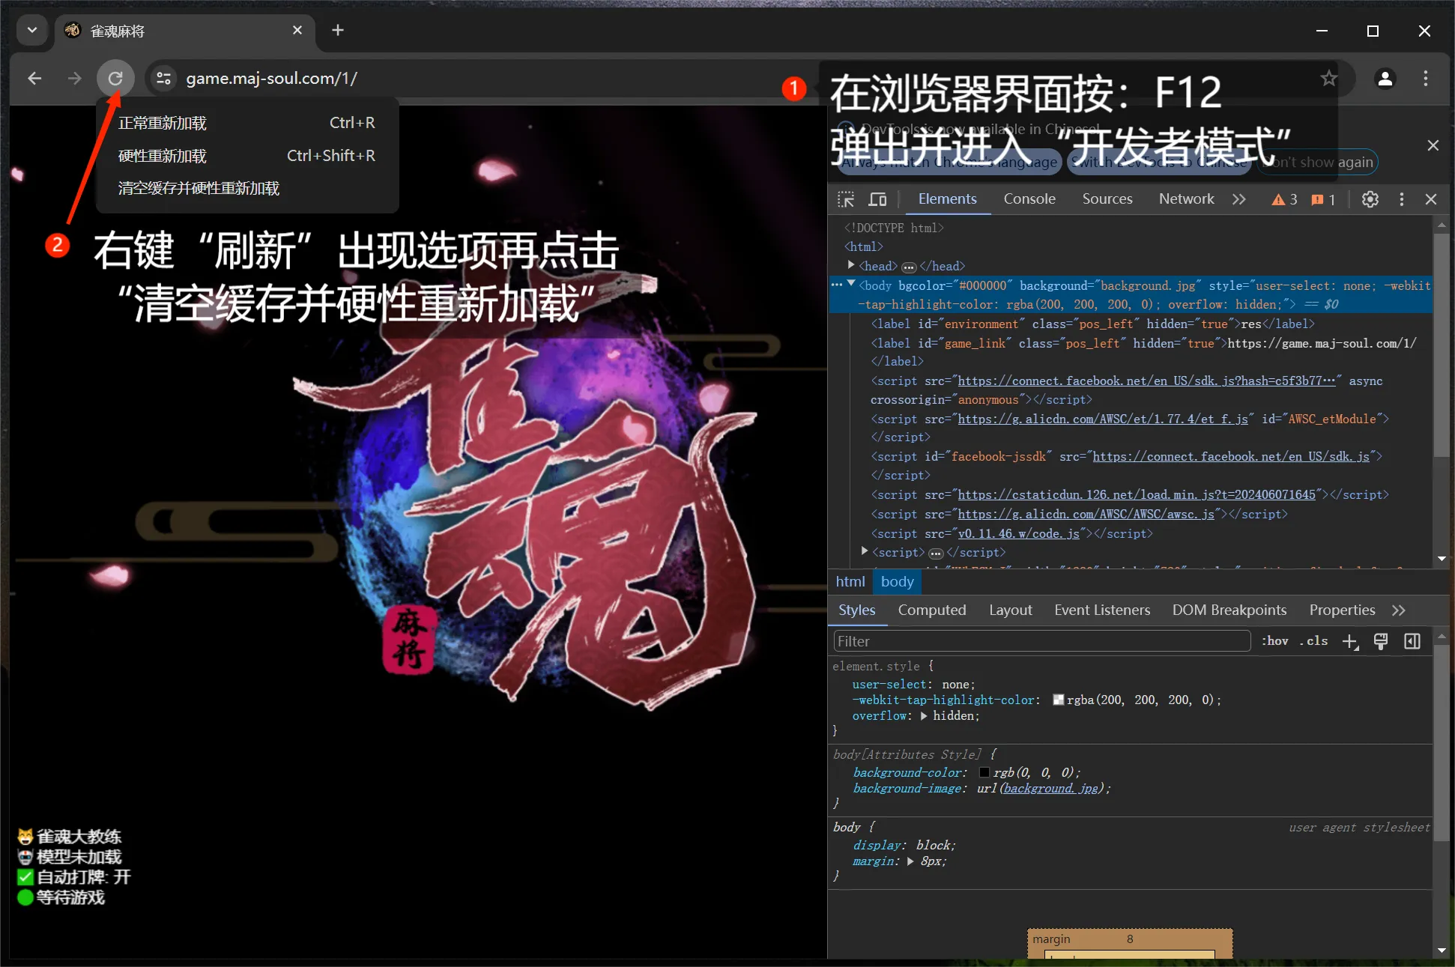The width and height of the screenshot is (1455, 967).
Task: Show more style pane tabs chevron
Action: tap(1399, 610)
